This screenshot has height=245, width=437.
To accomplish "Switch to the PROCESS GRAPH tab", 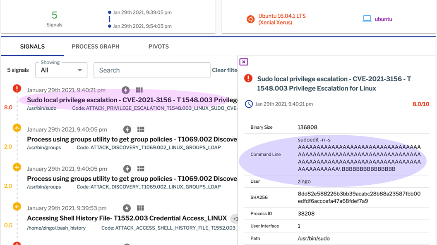I will pos(95,47).
